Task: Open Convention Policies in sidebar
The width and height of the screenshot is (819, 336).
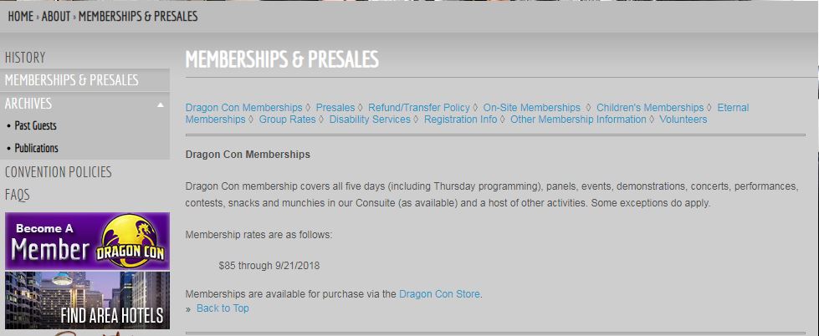Action: coord(58,171)
